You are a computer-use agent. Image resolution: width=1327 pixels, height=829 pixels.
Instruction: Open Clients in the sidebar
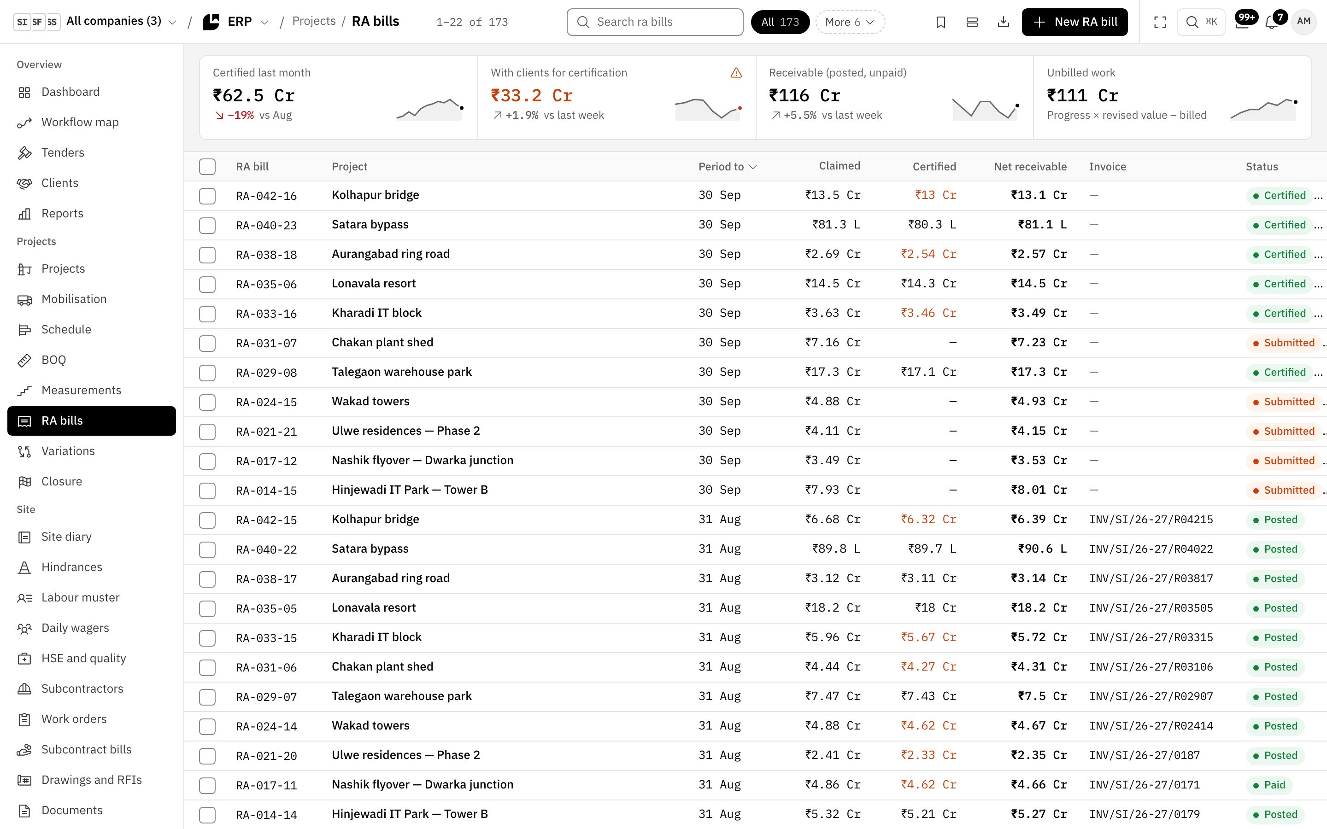[92, 183]
